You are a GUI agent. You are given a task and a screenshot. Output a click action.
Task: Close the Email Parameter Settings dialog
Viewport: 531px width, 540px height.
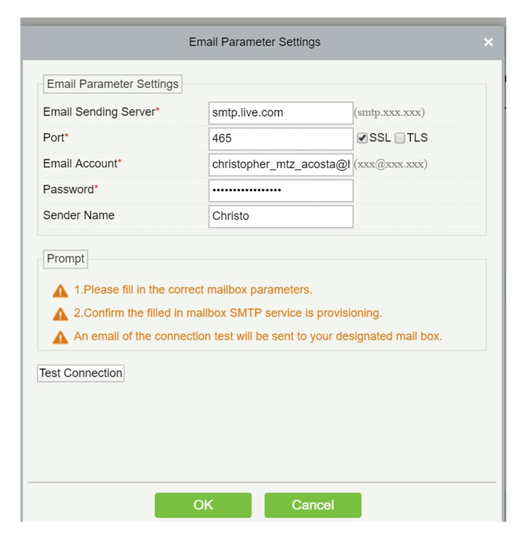[488, 42]
